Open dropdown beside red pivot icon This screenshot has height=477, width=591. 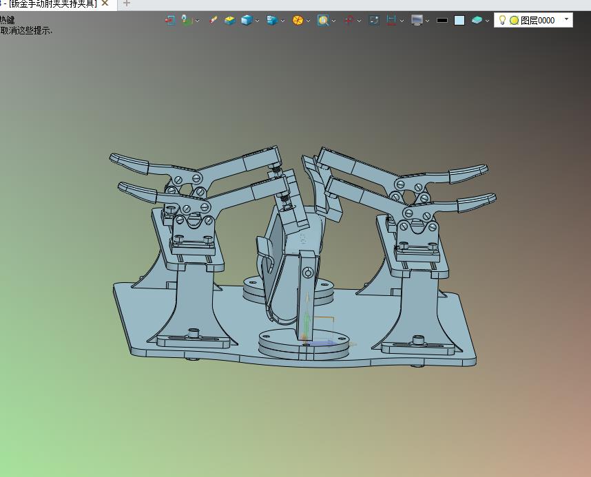tap(359, 21)
